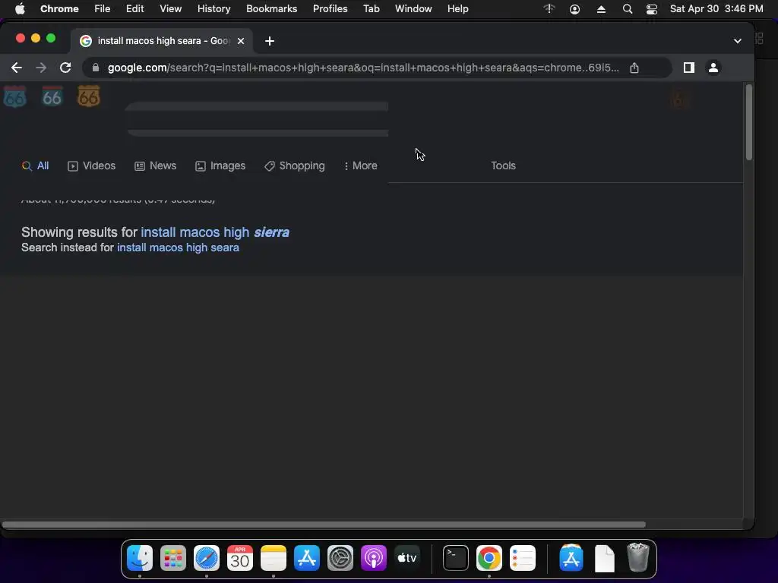Open the document file in dock
The width and height of the screenshot is (778, 583).
tap(604, 558)
